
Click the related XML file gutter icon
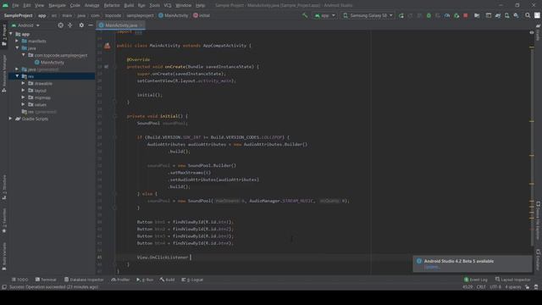click(x=108, y=46)
